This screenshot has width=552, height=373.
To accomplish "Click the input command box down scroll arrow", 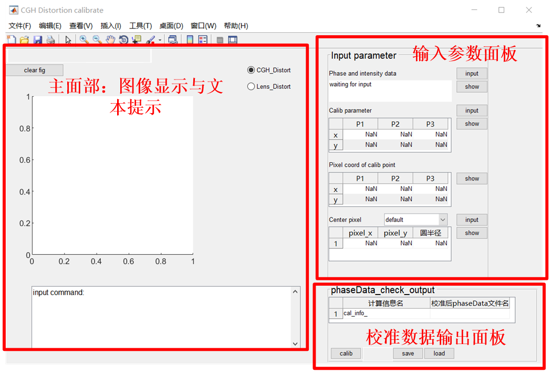I will (296, 344).
